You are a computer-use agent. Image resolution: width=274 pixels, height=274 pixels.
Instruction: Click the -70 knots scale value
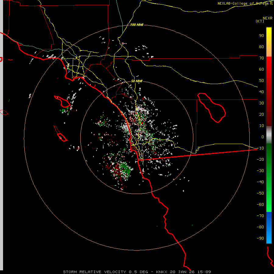(x=260, y=216)
